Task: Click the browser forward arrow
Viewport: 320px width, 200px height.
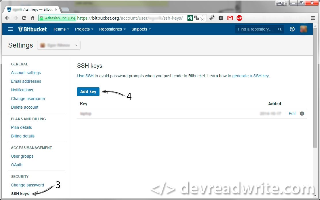Action: point(16,18)
